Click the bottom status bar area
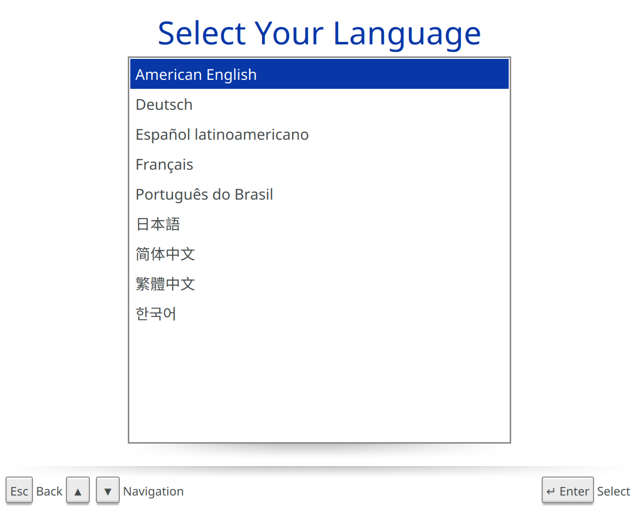The height and width of the screenshot is (511, 639). click(x=319, y=491)
